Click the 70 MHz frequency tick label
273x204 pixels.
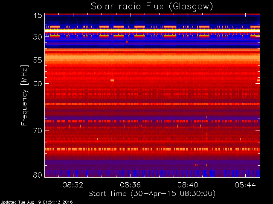tap(38, 130)
